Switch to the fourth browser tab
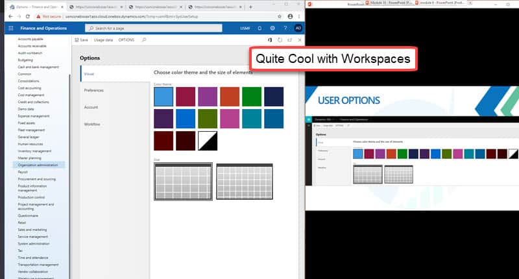This screenshot has width=519, height=279. coord(215,6)
